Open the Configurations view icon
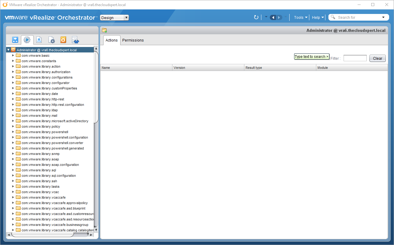 pos(52,40)
